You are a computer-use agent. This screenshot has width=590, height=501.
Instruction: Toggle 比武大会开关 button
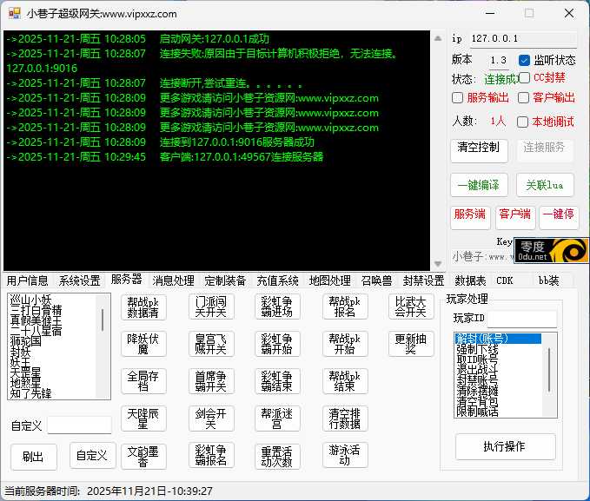411,307
